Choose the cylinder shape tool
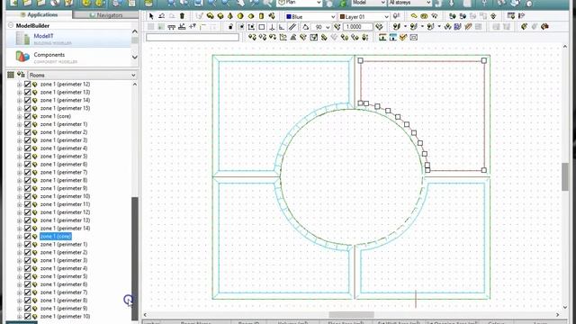Image resolution: width=576 pixels, height=324 pixels. [261, 16]
